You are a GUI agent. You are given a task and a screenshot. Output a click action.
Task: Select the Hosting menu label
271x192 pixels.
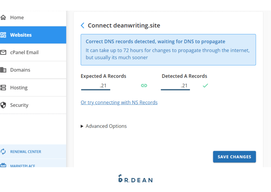click(x=19, y=88)
